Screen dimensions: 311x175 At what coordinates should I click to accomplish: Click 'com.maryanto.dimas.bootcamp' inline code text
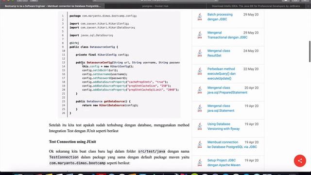tap(77, 163)
